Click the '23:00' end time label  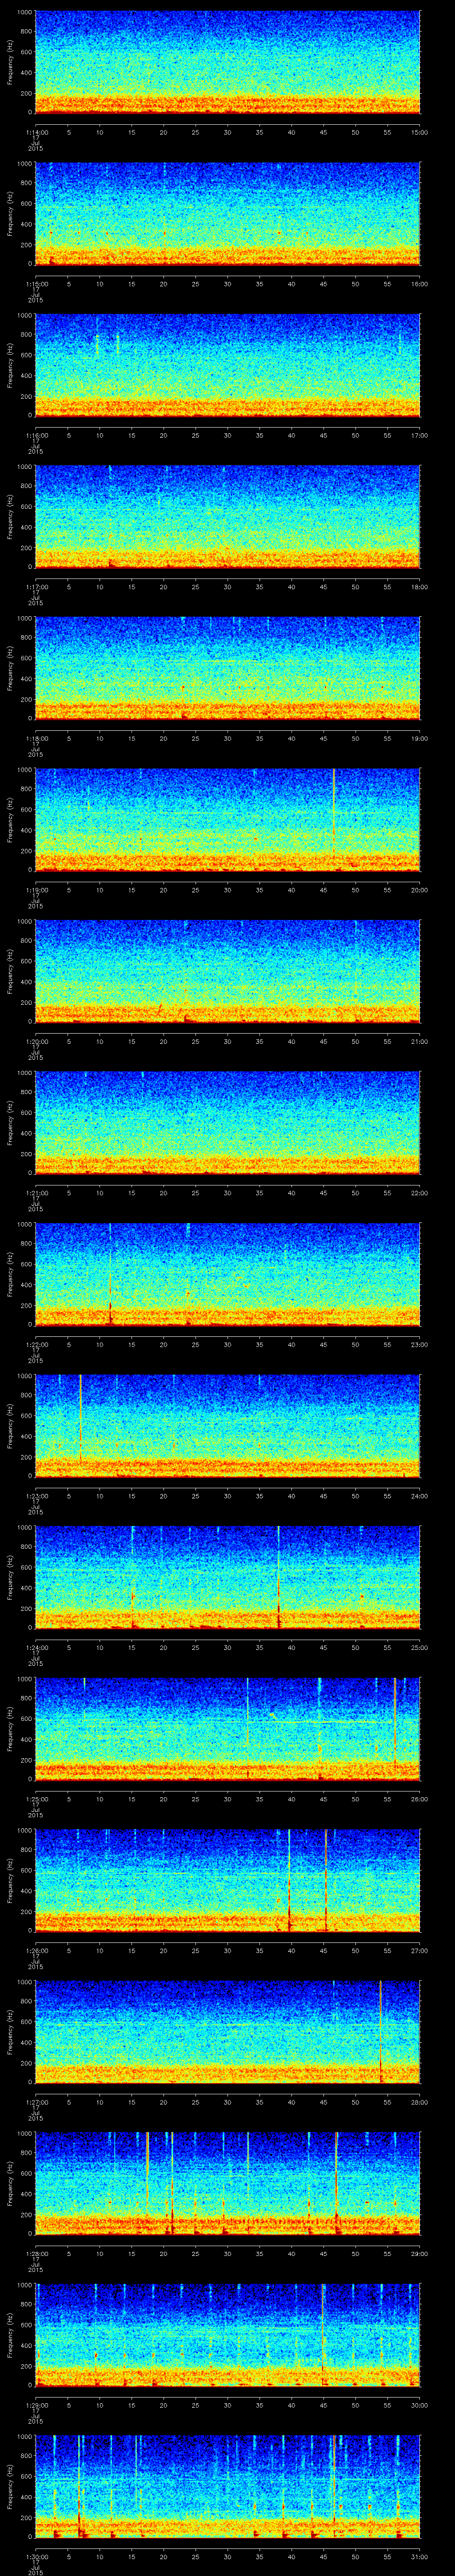coord(419,1344)
